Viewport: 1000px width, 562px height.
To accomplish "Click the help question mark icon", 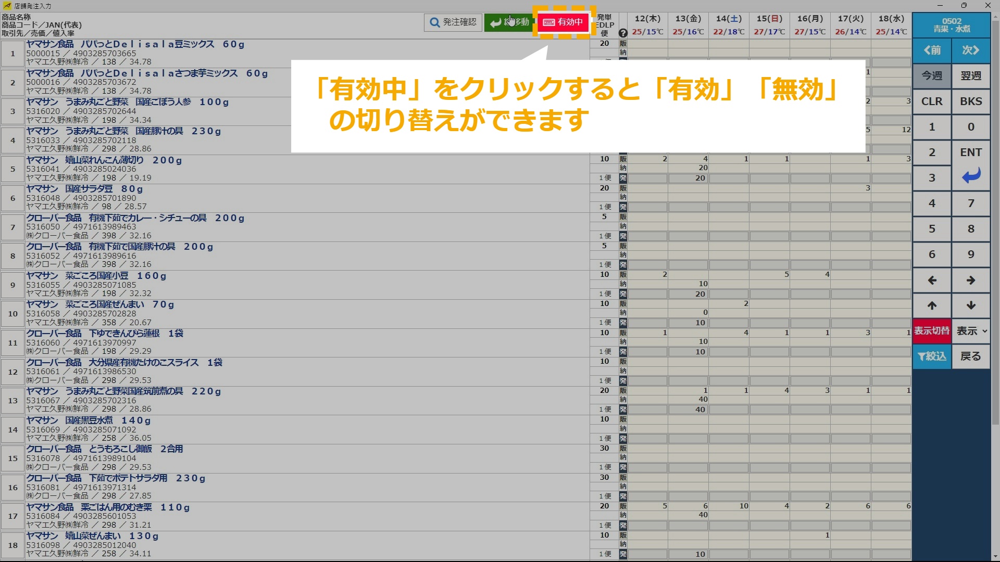I will [x=623, y=33].
